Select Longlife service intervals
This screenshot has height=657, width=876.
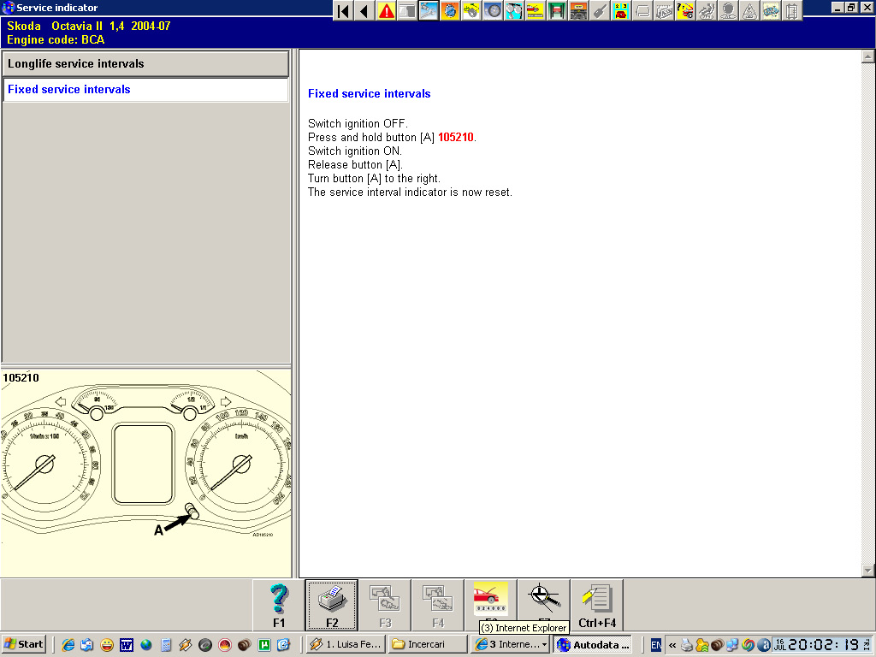point(146,64)
